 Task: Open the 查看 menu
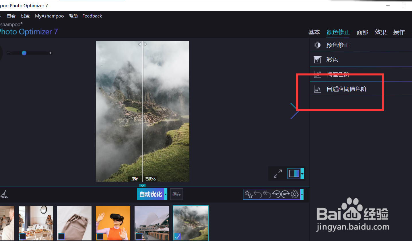pos(11,16)
